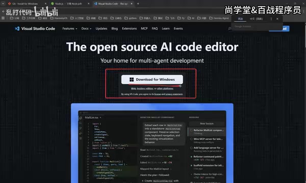Click the Visual Studio Code logo icon

tap(17, 28)
